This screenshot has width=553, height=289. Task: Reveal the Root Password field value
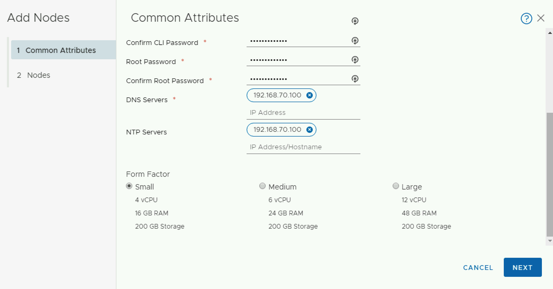tap(355, 60)
